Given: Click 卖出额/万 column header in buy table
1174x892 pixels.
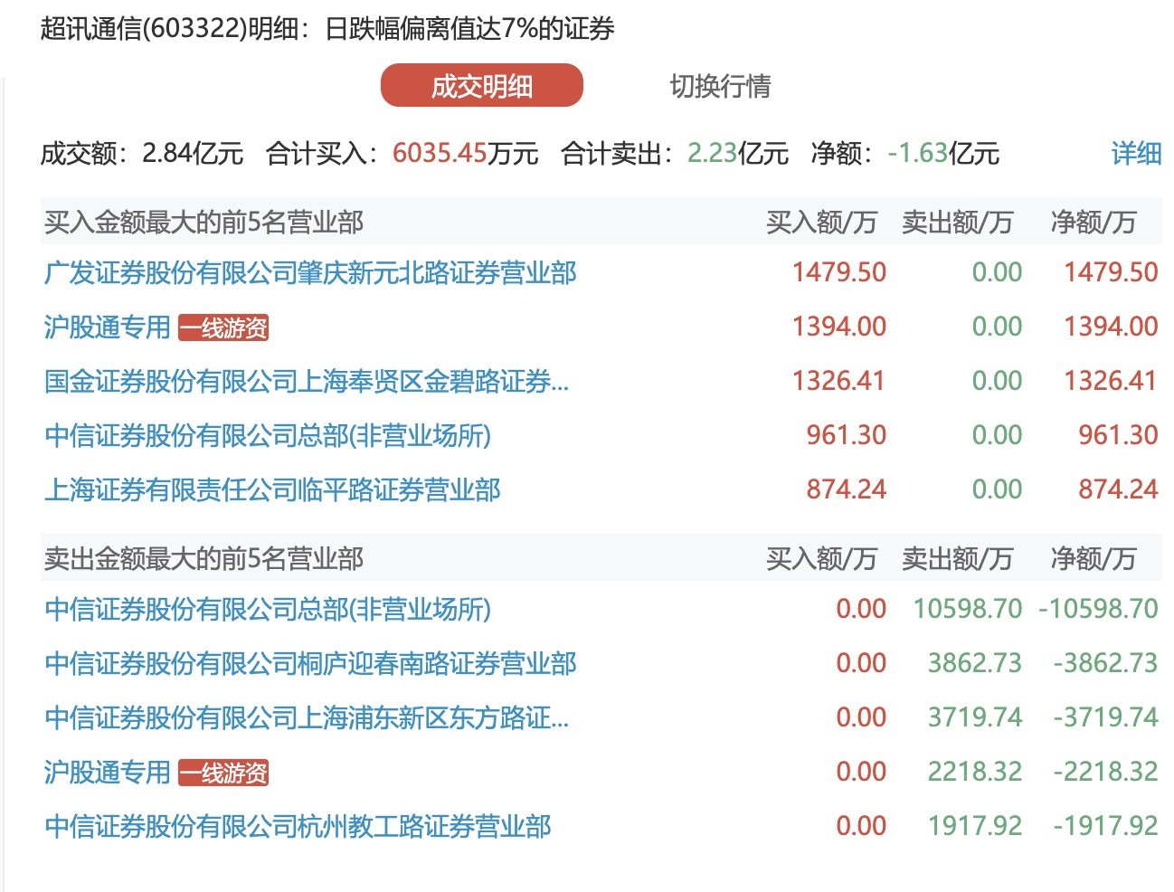Looking at the screenshot, I should [x=957, y=222].
